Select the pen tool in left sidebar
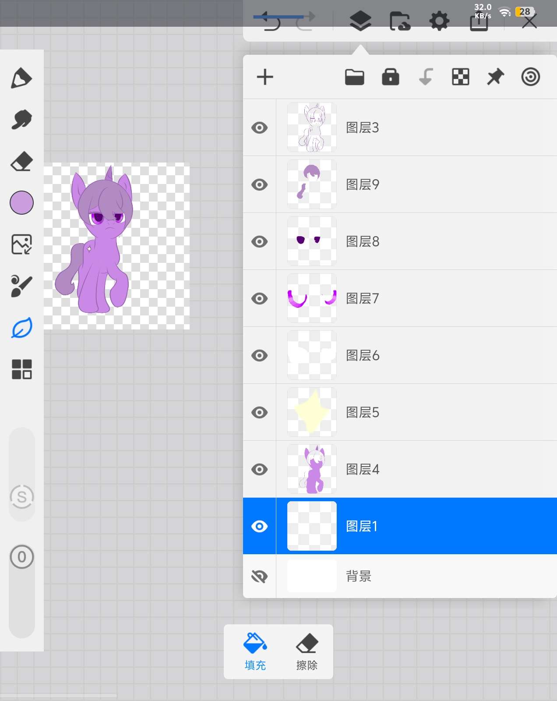 (21, 78)
